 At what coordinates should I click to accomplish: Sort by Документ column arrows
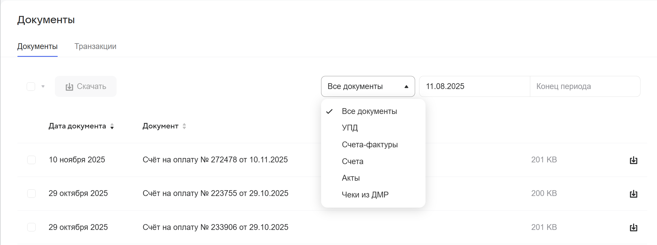[184, 126]
